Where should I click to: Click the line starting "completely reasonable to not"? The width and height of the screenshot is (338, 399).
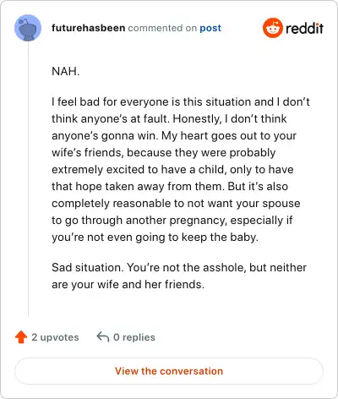tap(176, 204)
